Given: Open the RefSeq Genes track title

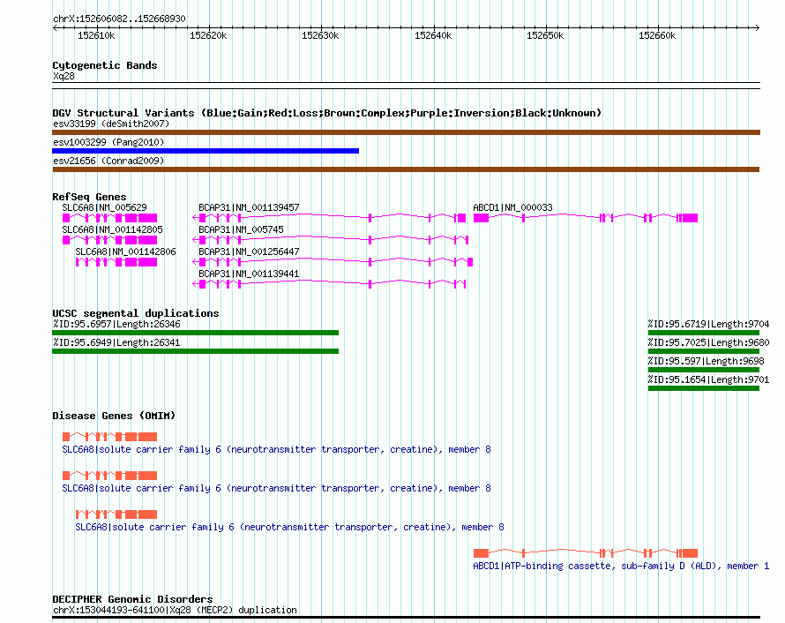Looking at the screenshot, I should tap(89, 197).
